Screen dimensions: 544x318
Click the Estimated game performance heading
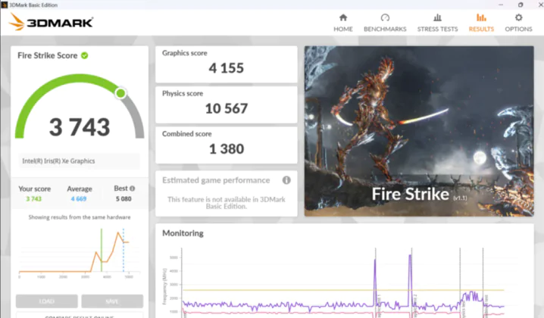pyautogui.click(x=216, y=180)
